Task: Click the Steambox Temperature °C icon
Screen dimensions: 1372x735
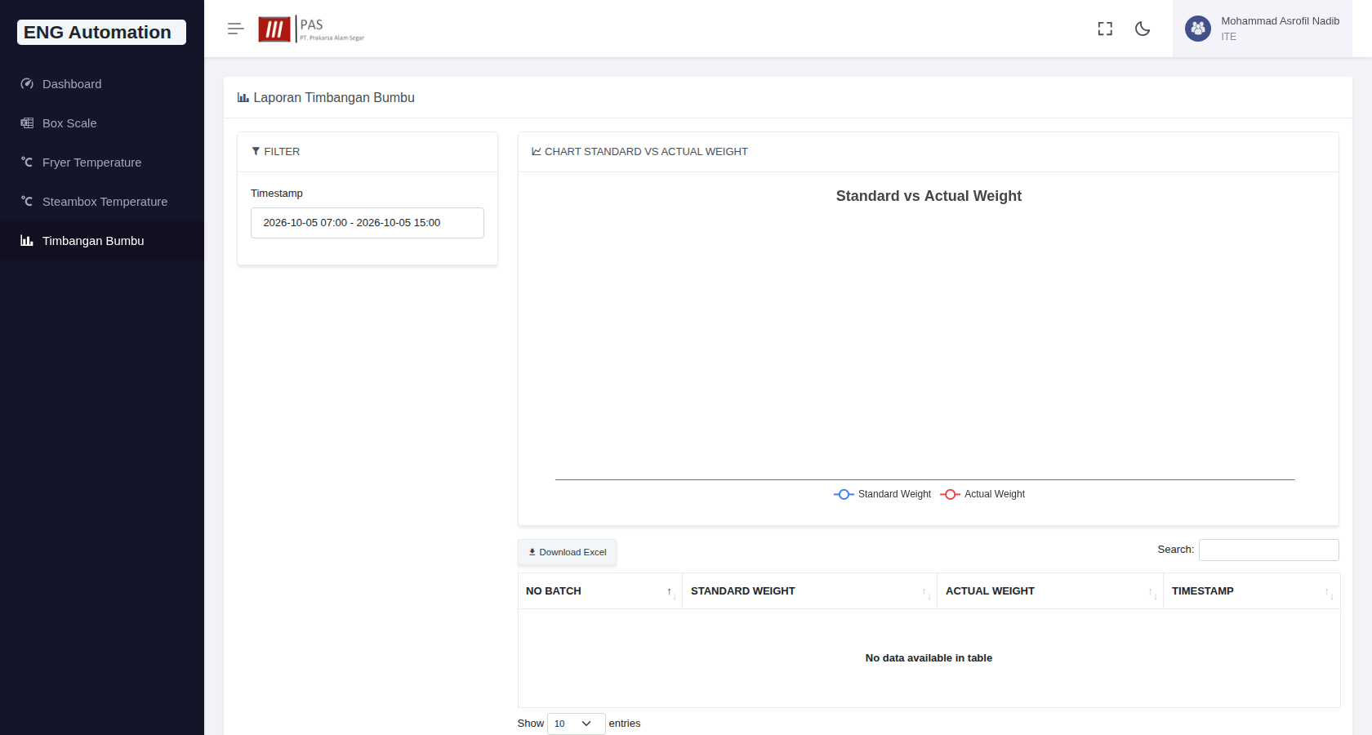Action: [x=27, y=202]
